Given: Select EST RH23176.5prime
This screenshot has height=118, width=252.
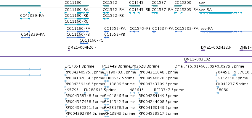Looking at the screenshot, I should [x=107, y=111].
